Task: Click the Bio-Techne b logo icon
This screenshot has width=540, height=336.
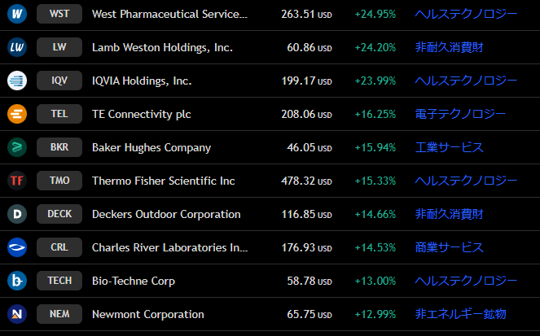Action: coord(17,281)
